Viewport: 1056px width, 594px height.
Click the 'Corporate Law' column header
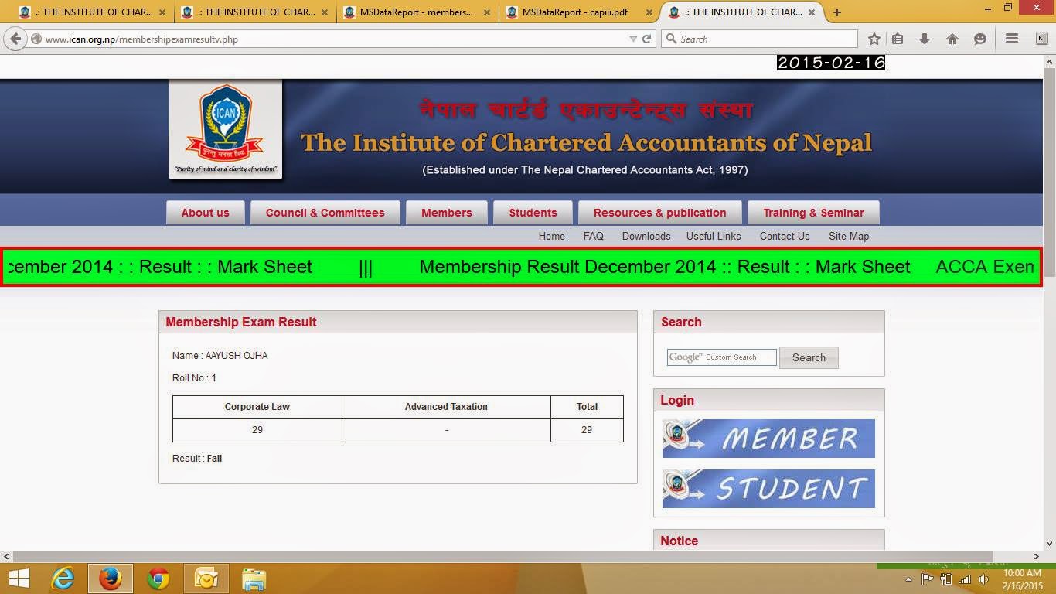tap(257, 407)
